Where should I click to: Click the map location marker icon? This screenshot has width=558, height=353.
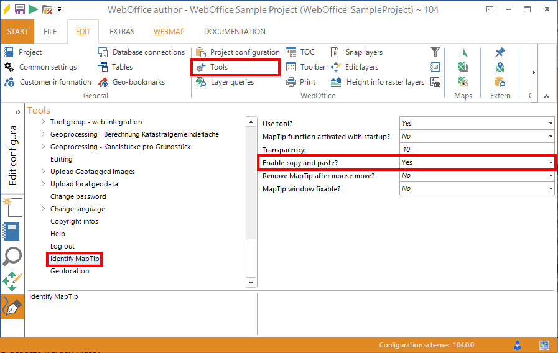point(500,67)
